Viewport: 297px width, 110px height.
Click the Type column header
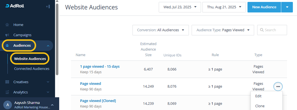click(258, 55)
